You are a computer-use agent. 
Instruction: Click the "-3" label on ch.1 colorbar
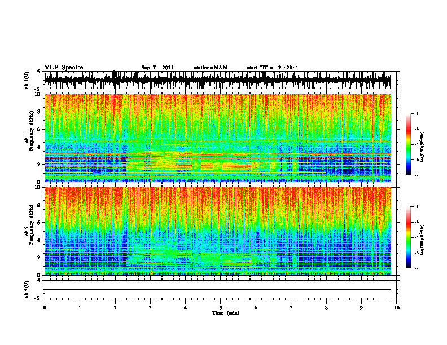click(416, 114)
